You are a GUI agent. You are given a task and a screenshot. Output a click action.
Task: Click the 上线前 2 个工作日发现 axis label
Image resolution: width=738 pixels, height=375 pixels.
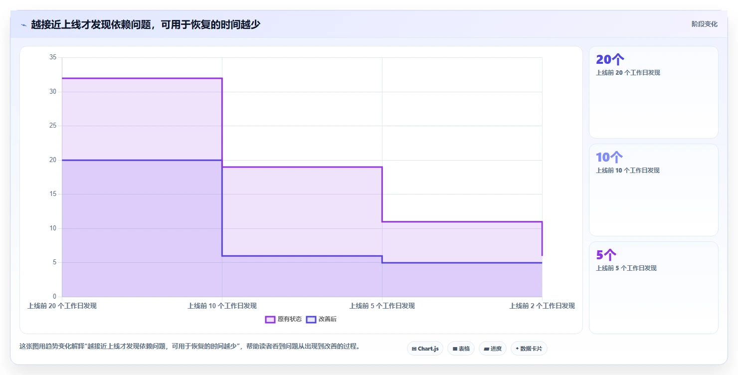(542, 306)
